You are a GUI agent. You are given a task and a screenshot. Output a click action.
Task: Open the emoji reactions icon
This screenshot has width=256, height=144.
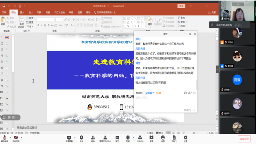click(x=163, y=139)
